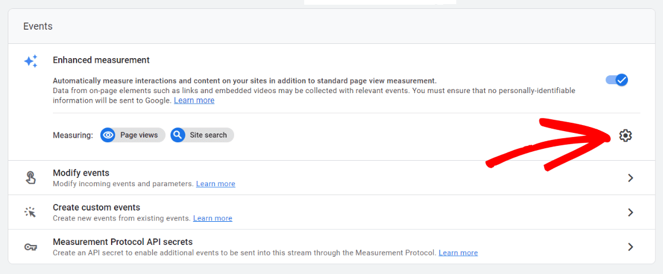Open API secrets using the right chevron
This screenshot has width=663, height=274.
[630, 247]
